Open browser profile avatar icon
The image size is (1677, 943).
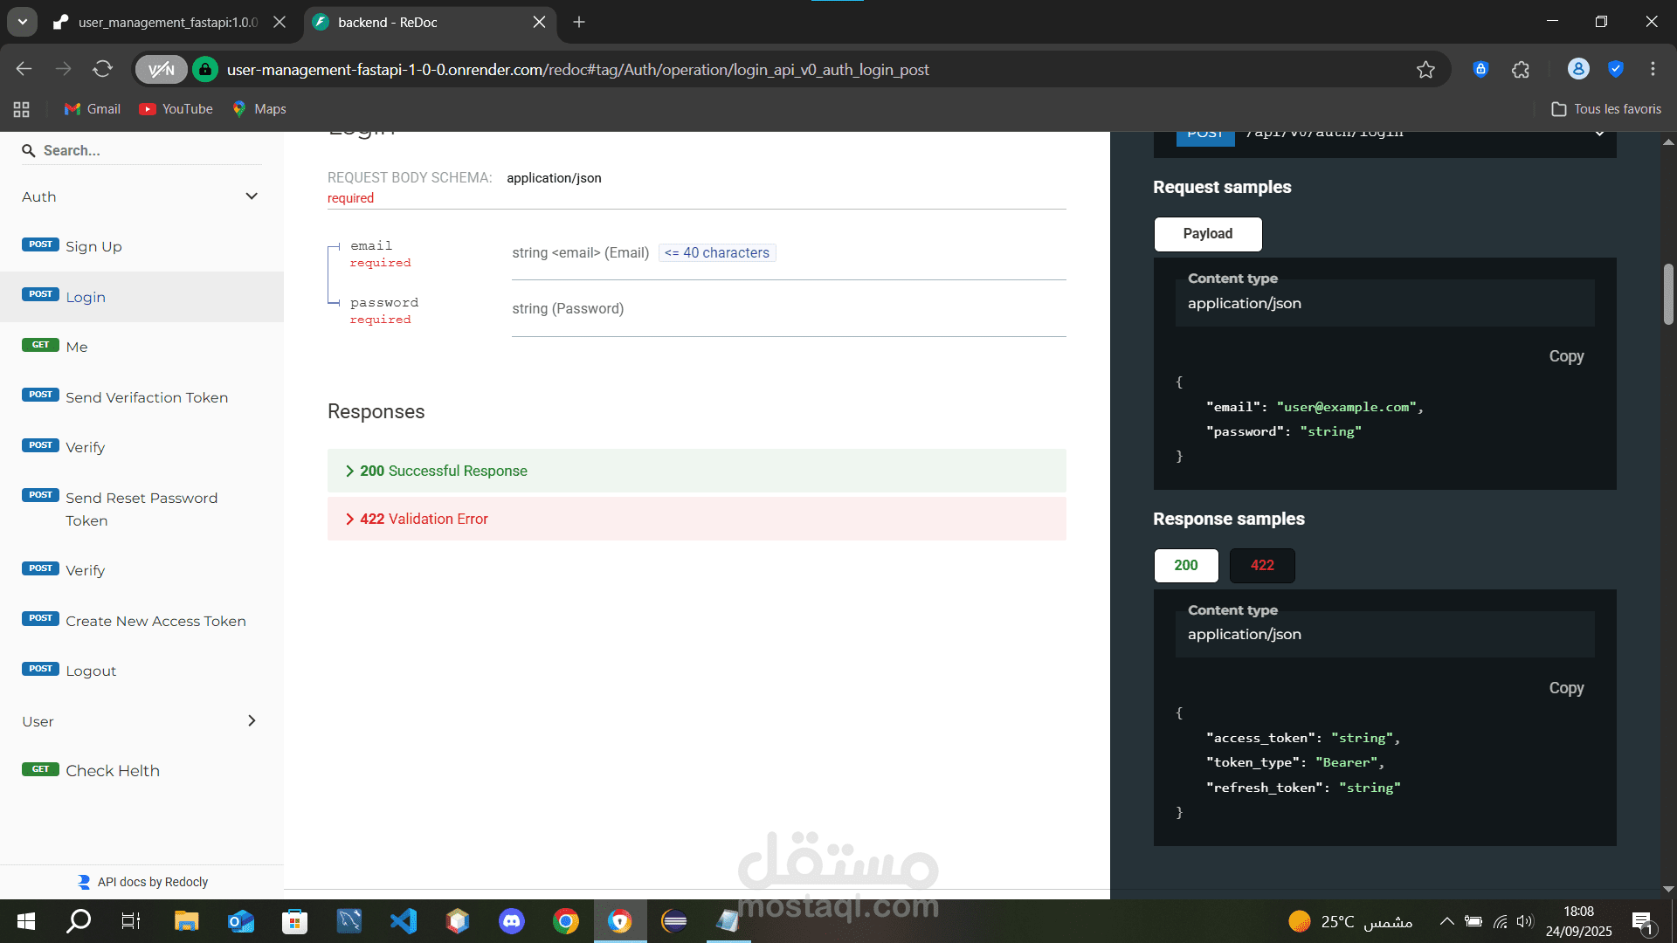pos(1577,69)
